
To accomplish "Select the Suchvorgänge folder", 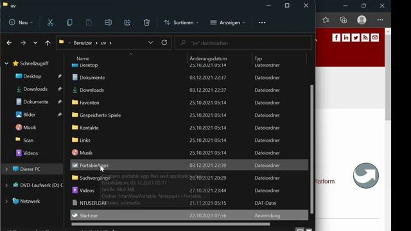I will (189, 178).
